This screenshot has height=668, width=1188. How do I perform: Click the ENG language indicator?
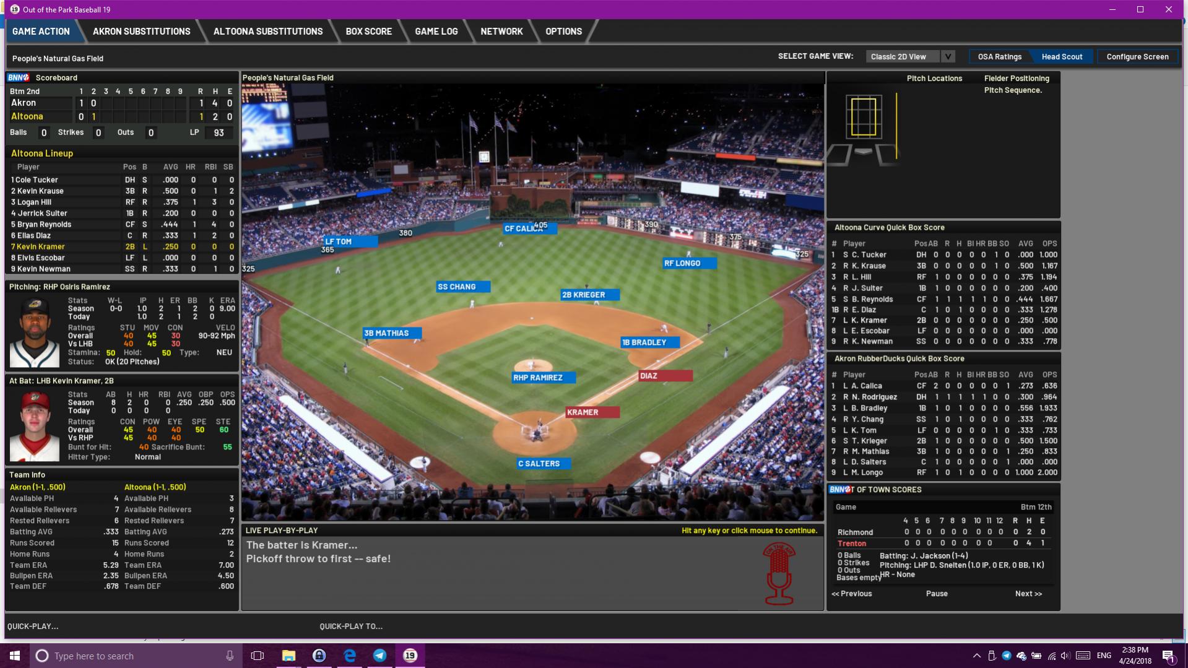pyautogui.click(x=1104, y=655)
